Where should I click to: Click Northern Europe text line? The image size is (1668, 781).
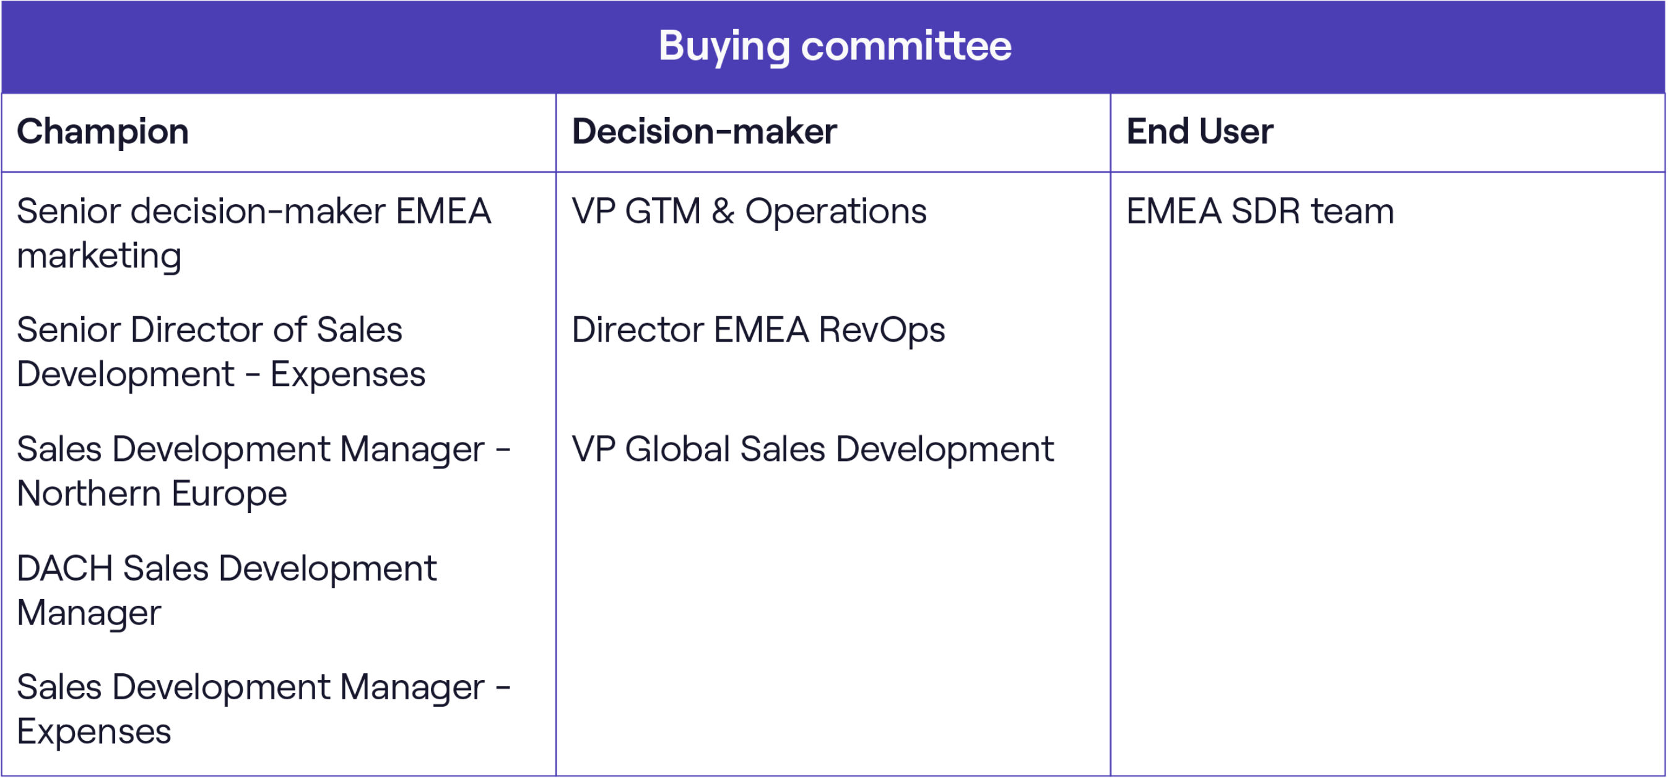coord(152,494)
